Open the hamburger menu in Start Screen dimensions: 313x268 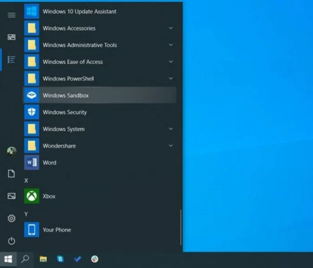pos(11,15)
